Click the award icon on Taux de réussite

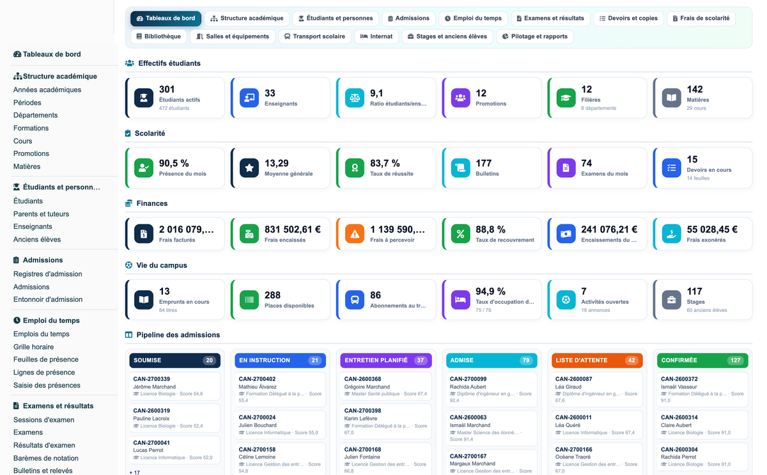tap(355, 168)
